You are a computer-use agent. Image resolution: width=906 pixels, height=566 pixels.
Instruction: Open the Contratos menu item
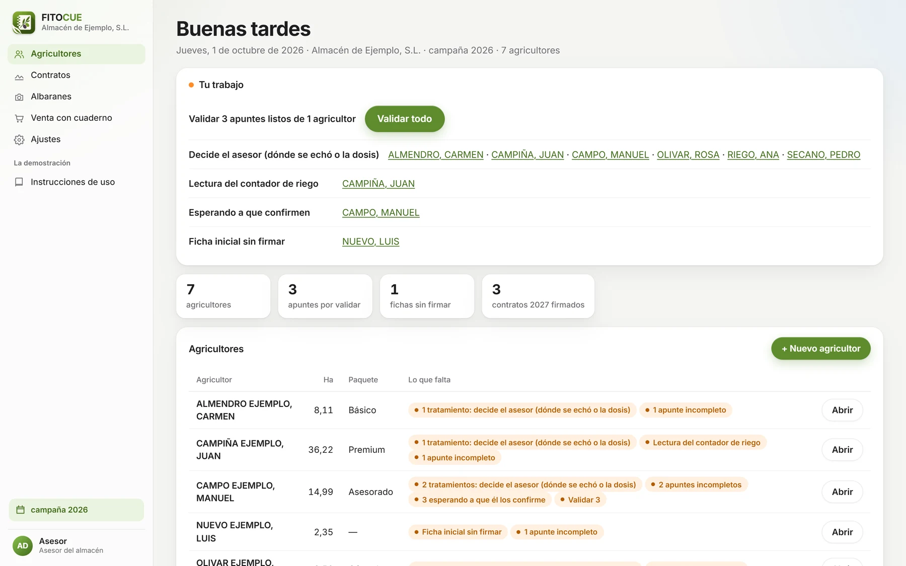(x=77, y=75)
